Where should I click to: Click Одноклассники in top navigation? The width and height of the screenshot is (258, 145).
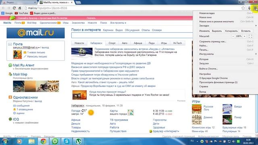tap(48, 23)
